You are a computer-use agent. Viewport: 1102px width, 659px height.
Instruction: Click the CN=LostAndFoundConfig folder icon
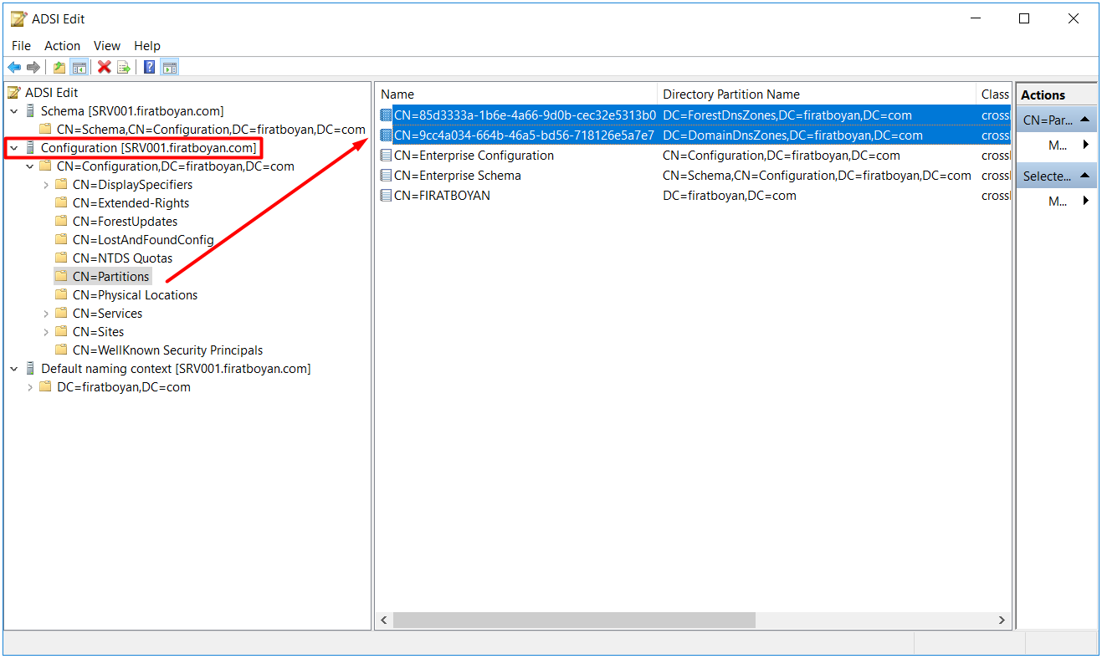pos(61,240)
